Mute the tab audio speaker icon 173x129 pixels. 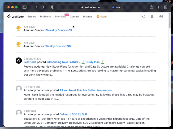(x=113, y=7)
